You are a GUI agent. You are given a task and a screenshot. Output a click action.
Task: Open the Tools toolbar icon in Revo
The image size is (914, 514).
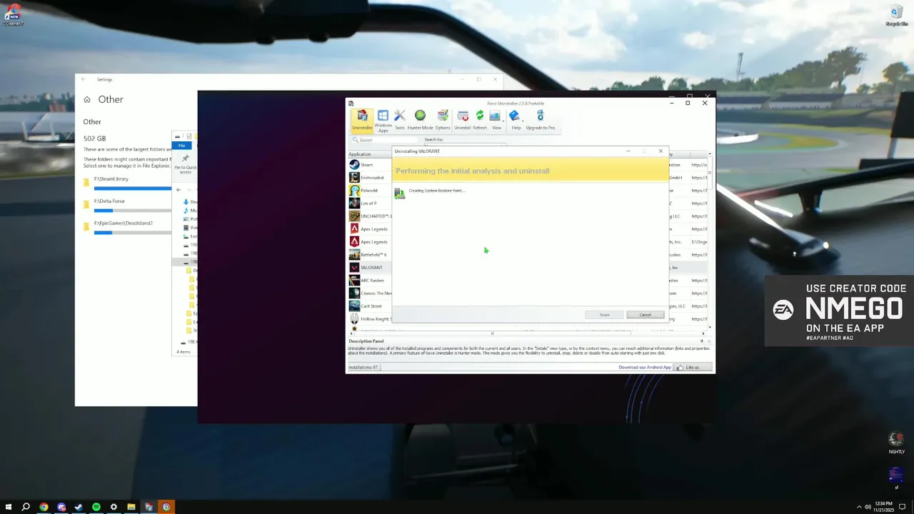[400, 119]
